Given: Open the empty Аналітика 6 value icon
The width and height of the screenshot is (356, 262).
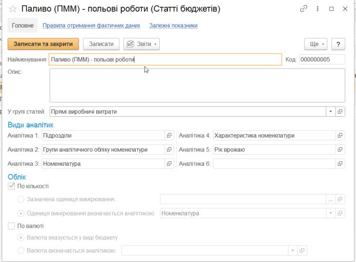Looking at the screenshot, I should coord(340,164).
